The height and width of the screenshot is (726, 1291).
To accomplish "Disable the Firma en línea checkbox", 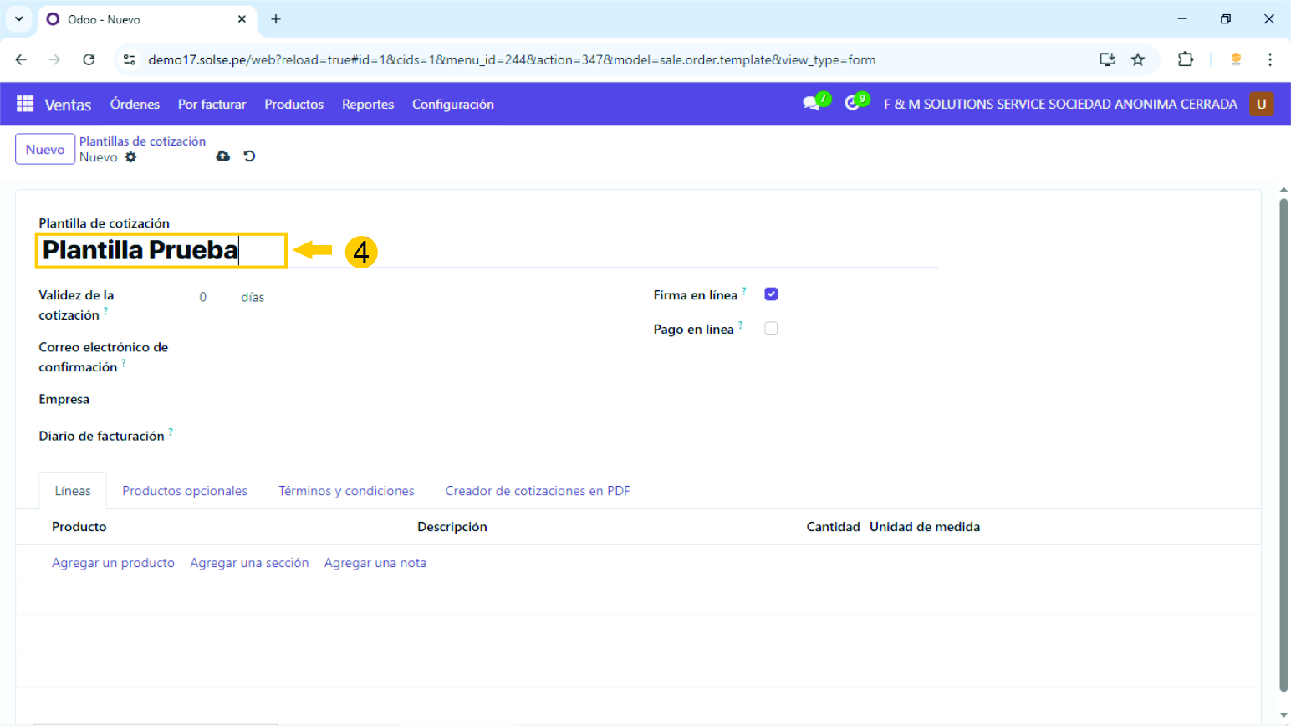I will pyautogui.click(x=771, y=294).
